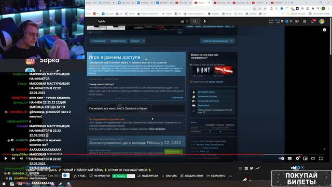Start voice search with the microphone
This screenshot has width=332, height=187.
click(205, 21)
